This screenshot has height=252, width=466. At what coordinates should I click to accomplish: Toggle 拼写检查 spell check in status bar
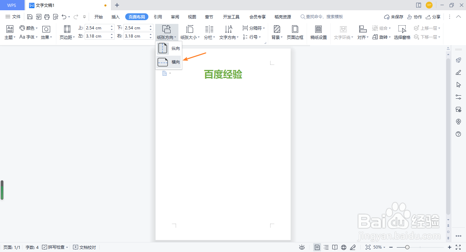[x=55, y=247]
